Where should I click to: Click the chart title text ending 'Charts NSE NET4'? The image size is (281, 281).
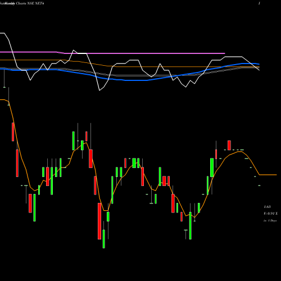tap(22, 3)
